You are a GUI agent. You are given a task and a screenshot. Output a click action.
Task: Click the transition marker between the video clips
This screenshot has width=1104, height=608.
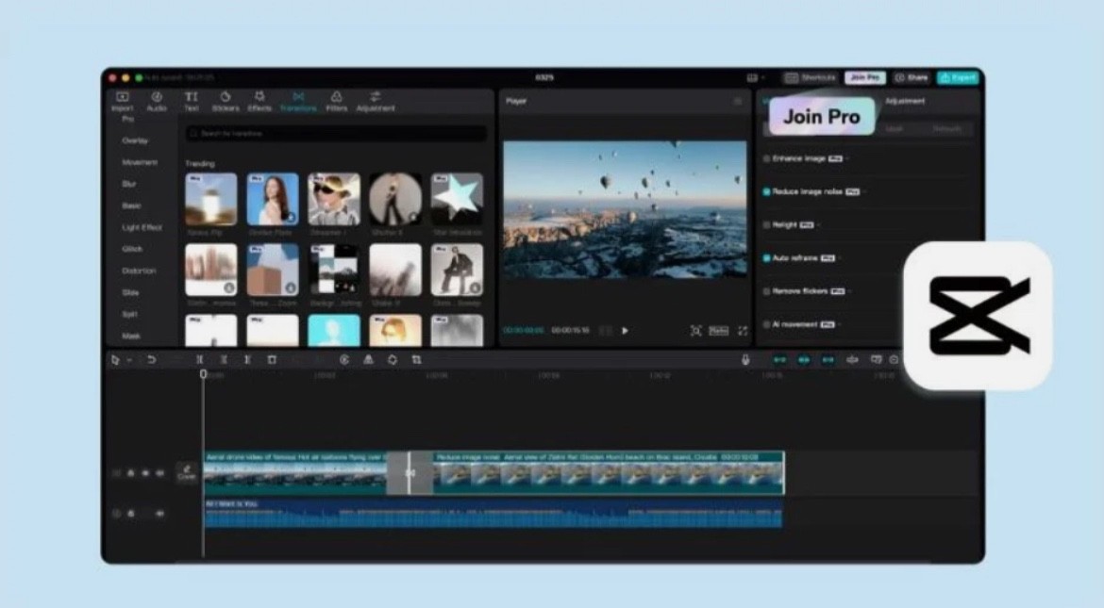(410, 473)
